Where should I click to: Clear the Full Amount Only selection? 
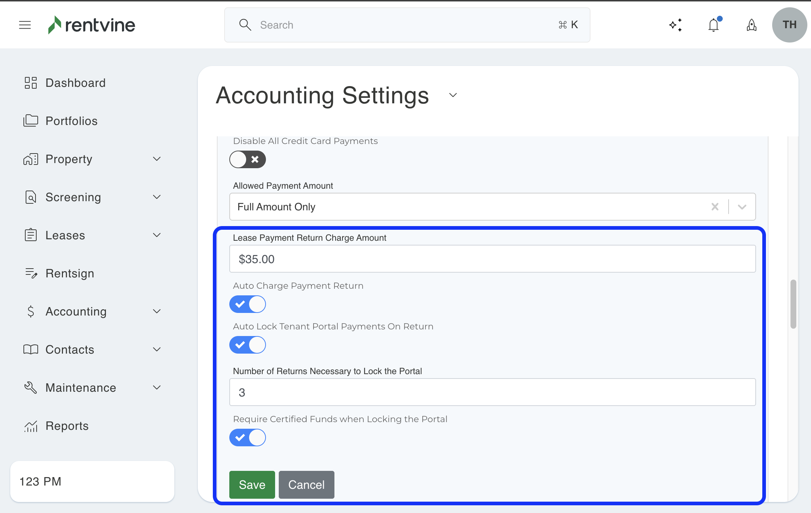(715, 207)
